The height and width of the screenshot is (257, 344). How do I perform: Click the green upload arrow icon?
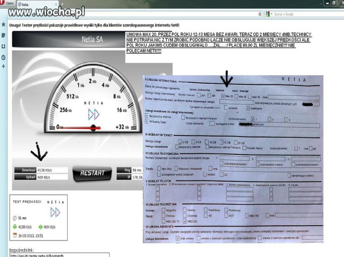[41, 227]
